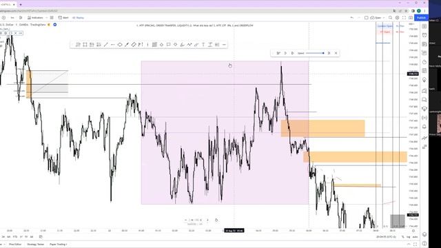Open the watchlist panel in right sidebar
The width and height of the screenshot is (441, 248).
(x=424, y=26)
